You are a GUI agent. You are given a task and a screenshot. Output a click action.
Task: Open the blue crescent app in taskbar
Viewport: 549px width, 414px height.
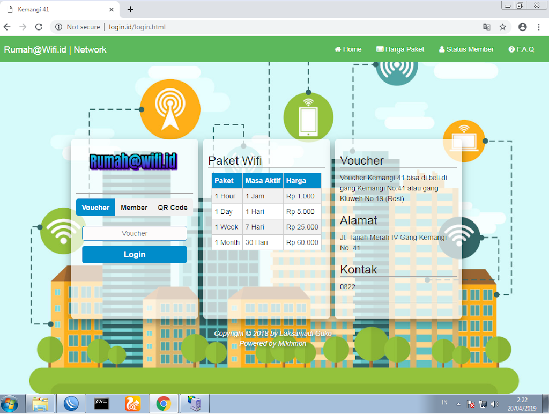[71, 404]
